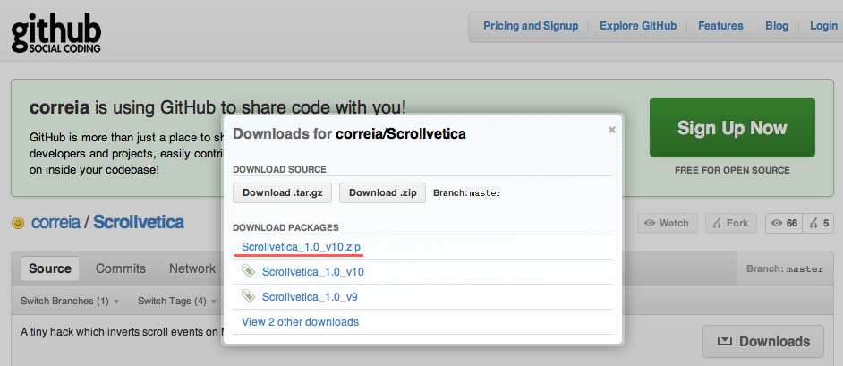Click the 'Branch: master' label in the tab bar
843x366 pixels.
pyautogui.click(x=785, y=268)
